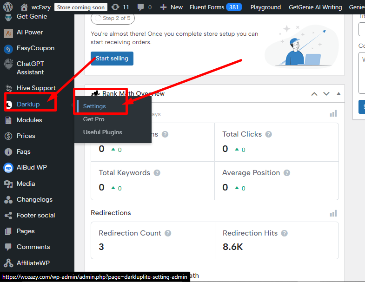This screenshot has height=282, width=365.
Task: Move Rank Math Overview widget down
Action: pos(326,94)
